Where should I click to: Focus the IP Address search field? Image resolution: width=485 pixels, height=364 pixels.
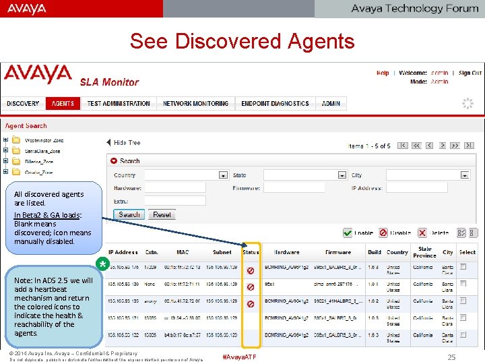pyautogui.click(x=417, y=187)
